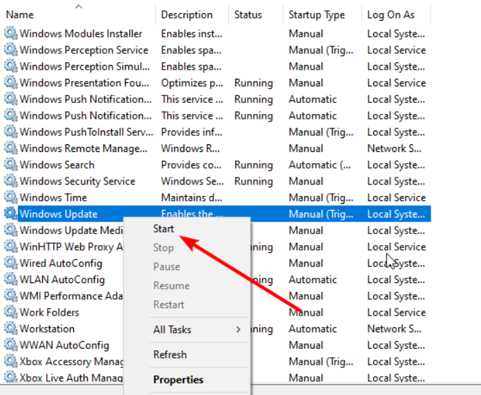Viewport: 481px width, 395px height.
Task: Select the Windows PushToInstall Service row
Action: (86, 132)
